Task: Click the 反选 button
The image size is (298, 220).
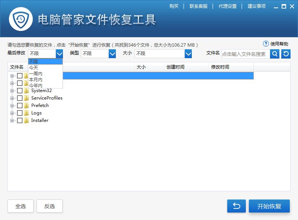Action: pos(50,206)
